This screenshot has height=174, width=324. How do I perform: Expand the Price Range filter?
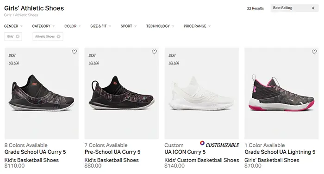(x=197, y=26)
